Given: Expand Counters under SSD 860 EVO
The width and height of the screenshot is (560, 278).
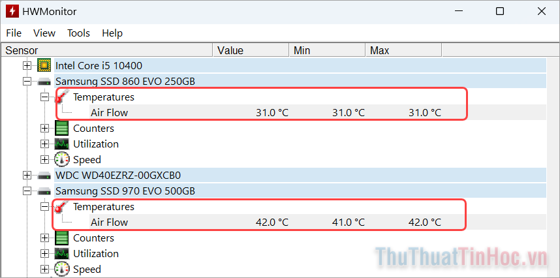Looking at the screenshot, I should pos(44,129).
